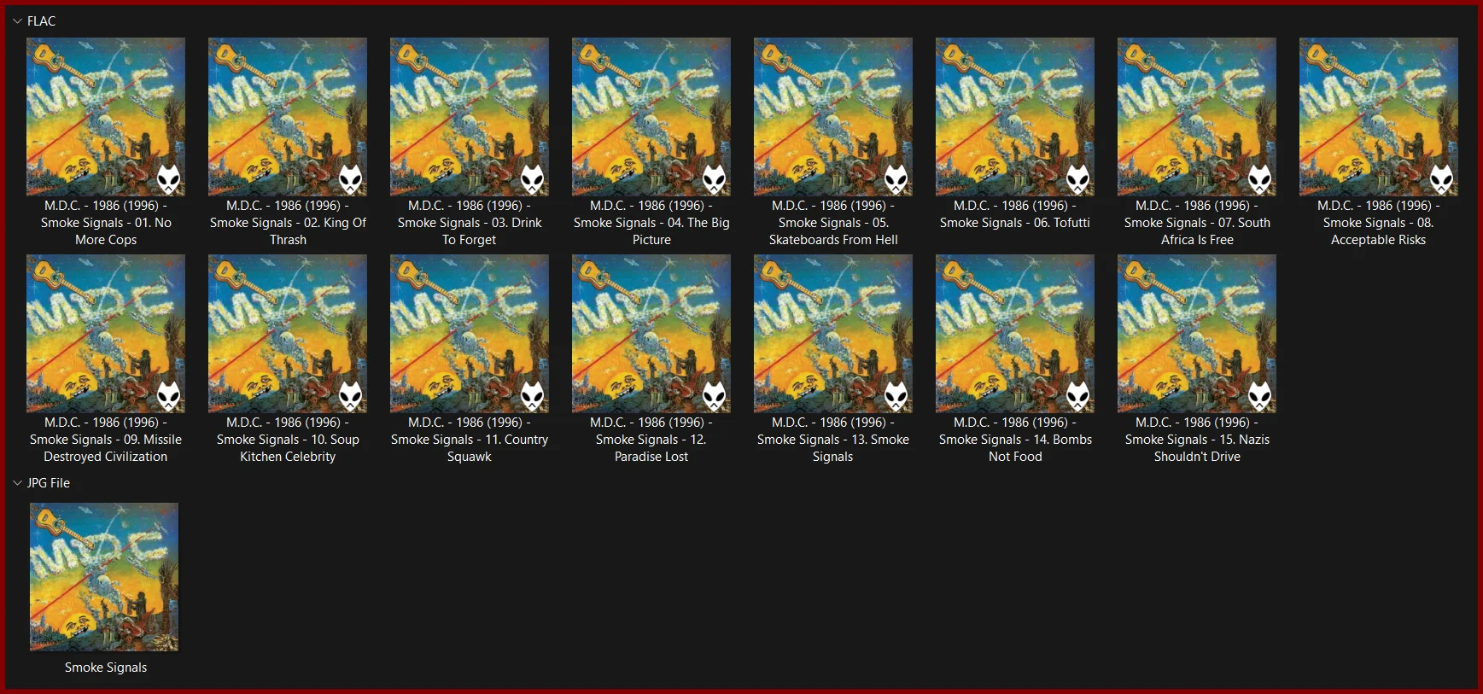
Task: Pick the thumbnail for 08. Acceptable Risks
Action: pos(1379,117)
